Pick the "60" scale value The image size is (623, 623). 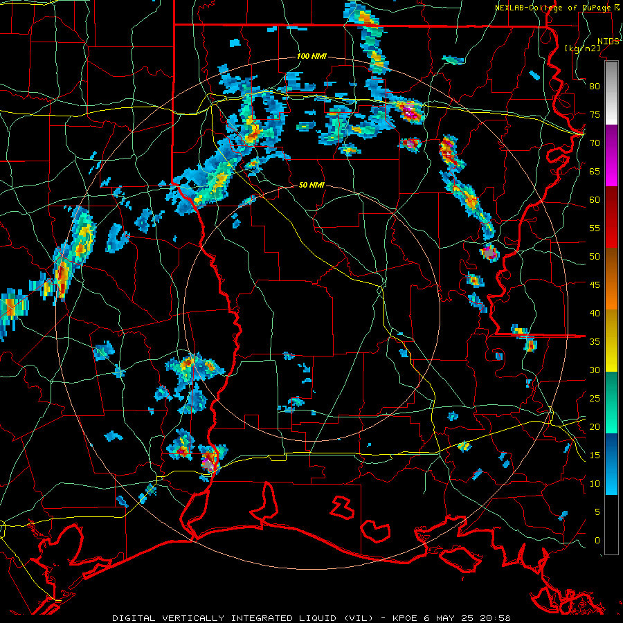coord(595,200)
